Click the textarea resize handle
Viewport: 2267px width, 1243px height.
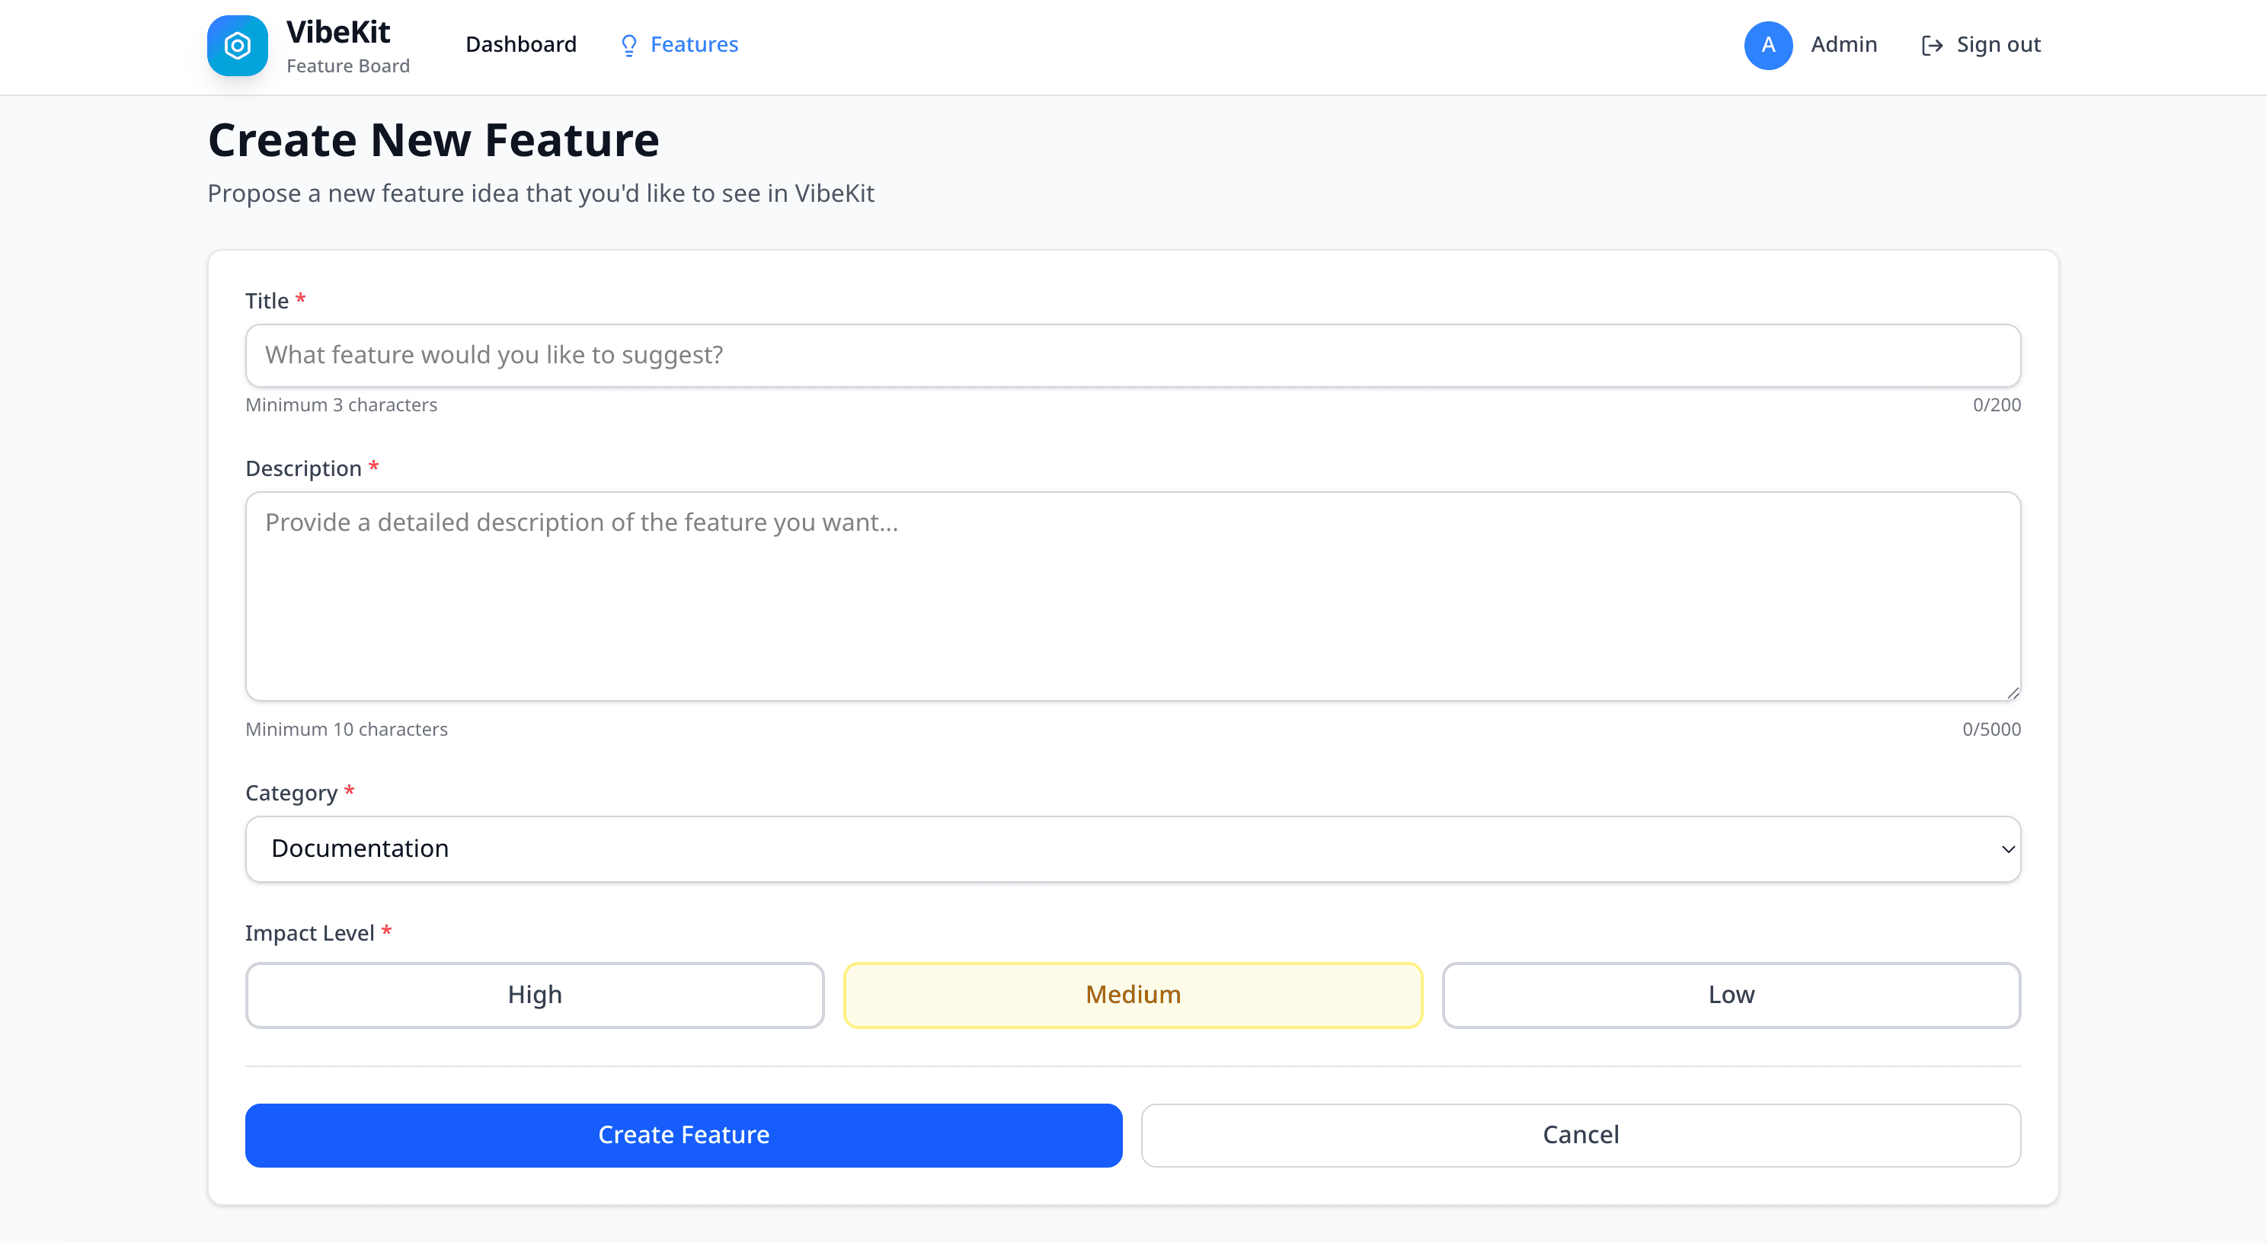tap(2013, 694)
